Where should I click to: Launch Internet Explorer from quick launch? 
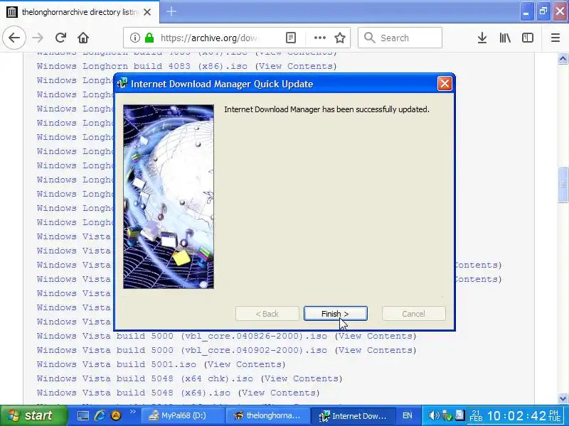pos(100,415)
